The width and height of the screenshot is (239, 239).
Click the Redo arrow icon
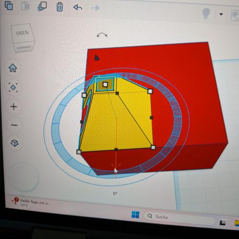click(96, 8)
